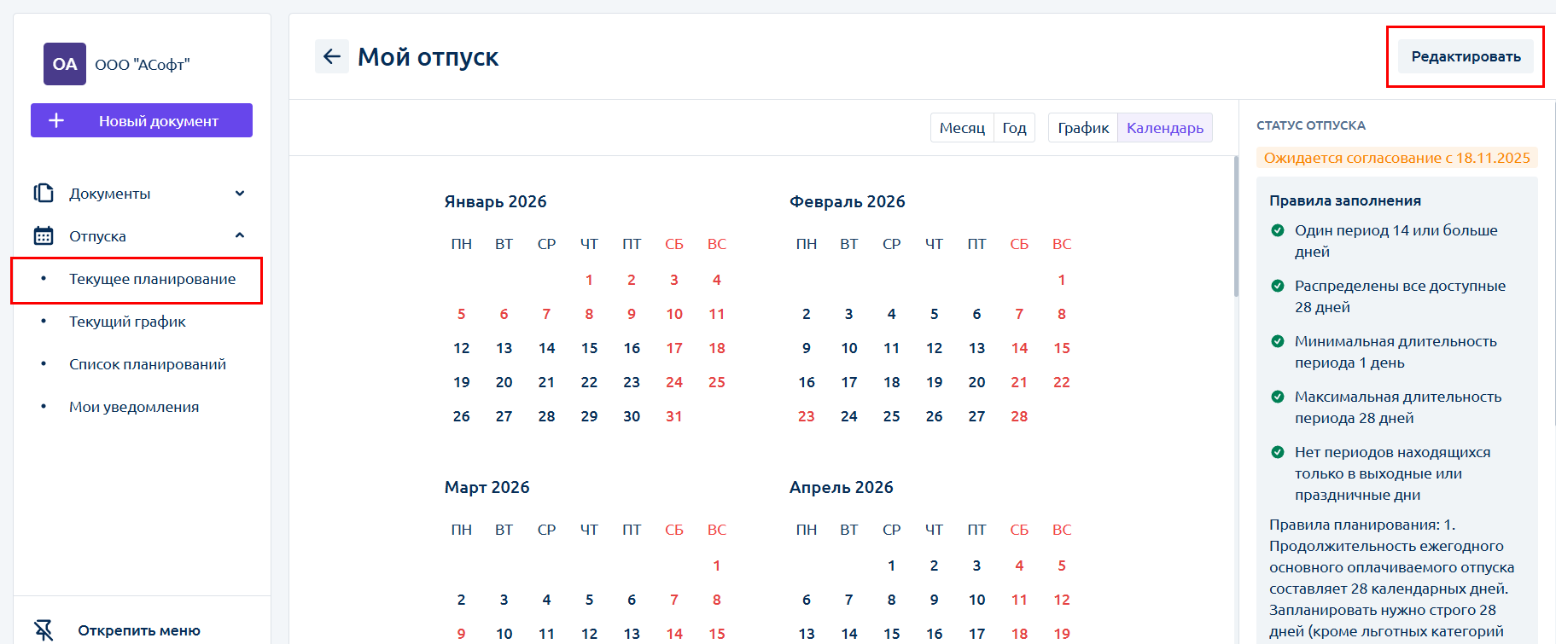Click the Отпуска calendar icon
This screenshot has width=1556, height=644.
(44, 236)
